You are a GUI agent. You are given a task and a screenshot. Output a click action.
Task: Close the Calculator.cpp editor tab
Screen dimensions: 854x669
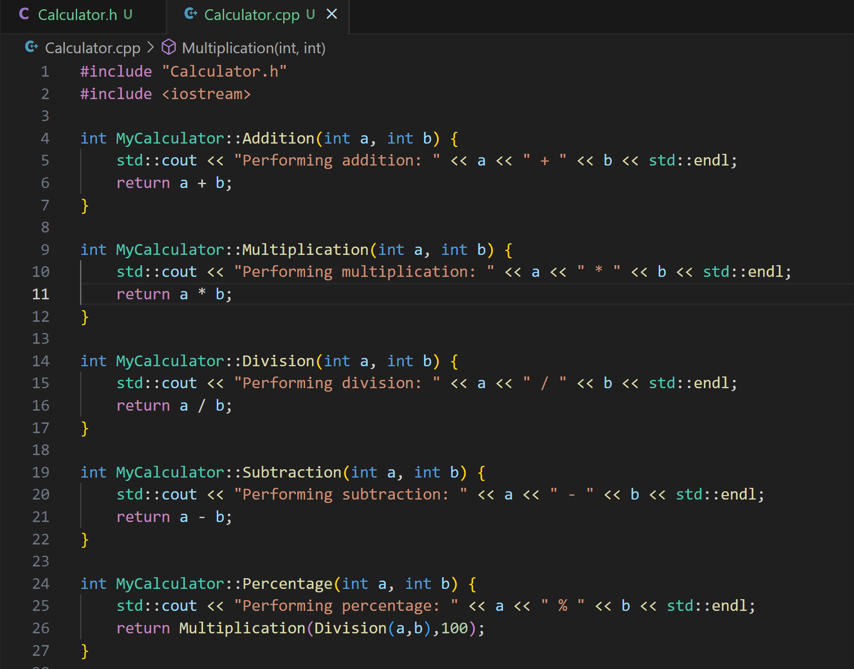(332, 14)
